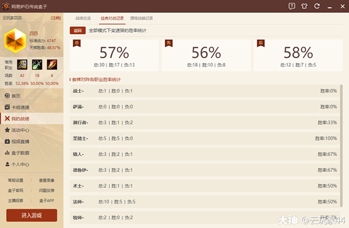Image resolution: width=349 pixels, height=228 pixels.
Task: Select the 潜行者 class stats row
Action: (x=205, y=122)
